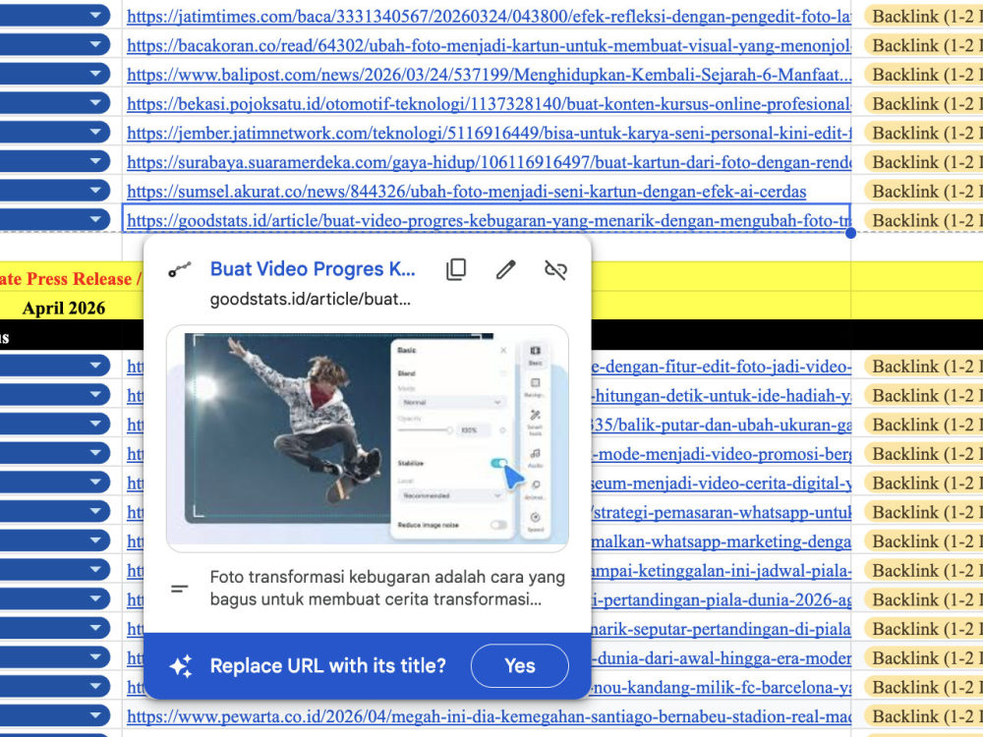This screenshot has height=737, width=983.
Task: Click the remove link icon
Action: (555, 269)
